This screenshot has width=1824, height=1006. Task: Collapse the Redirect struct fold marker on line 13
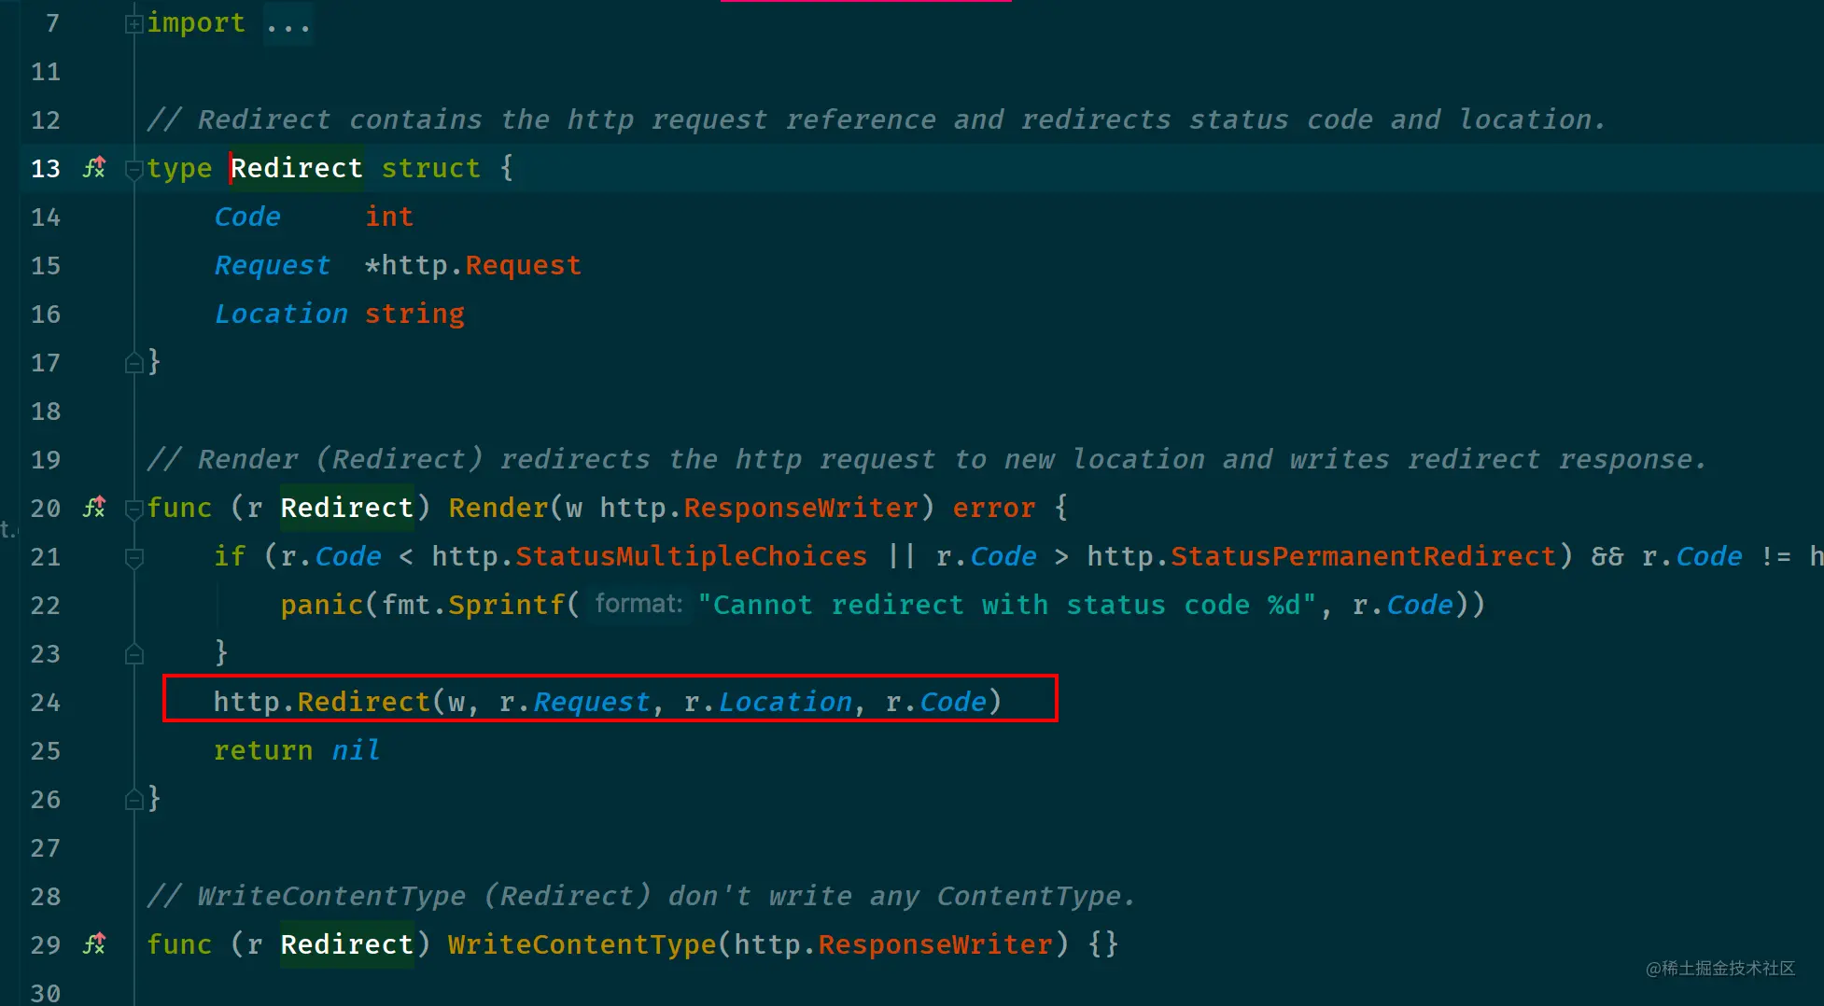(133, 169)
